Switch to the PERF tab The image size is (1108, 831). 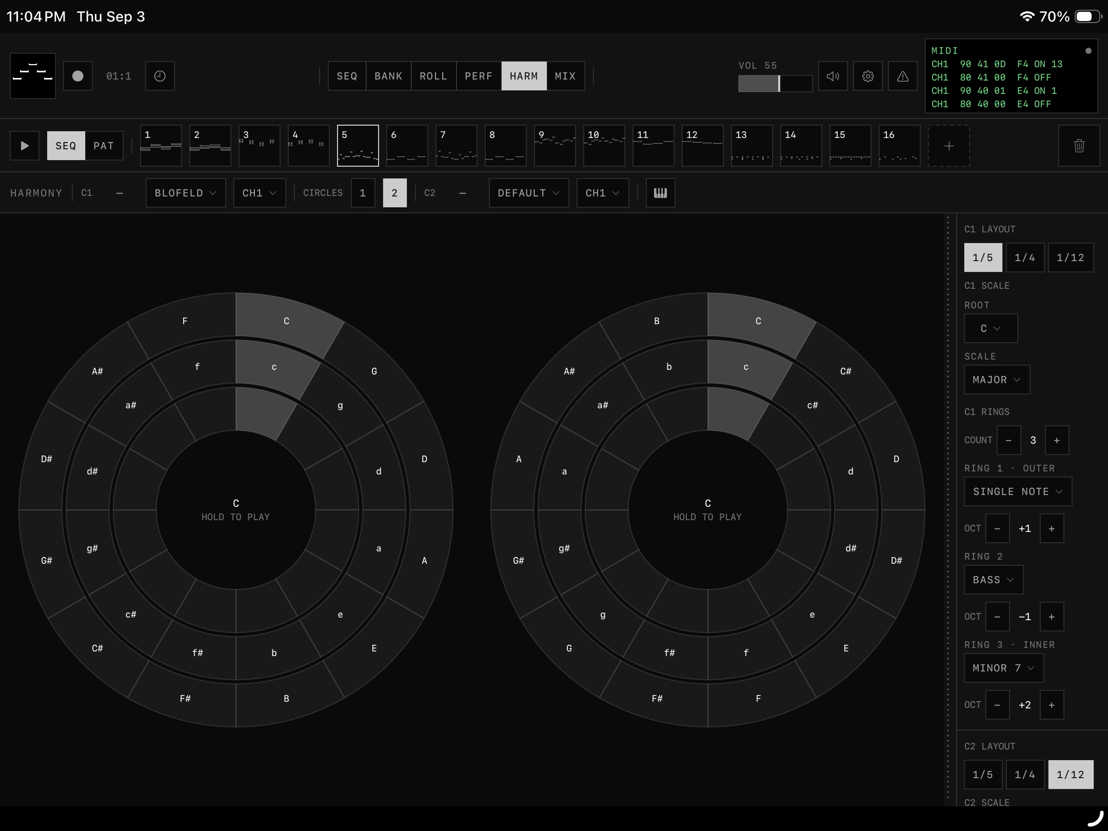coord(479,76)
